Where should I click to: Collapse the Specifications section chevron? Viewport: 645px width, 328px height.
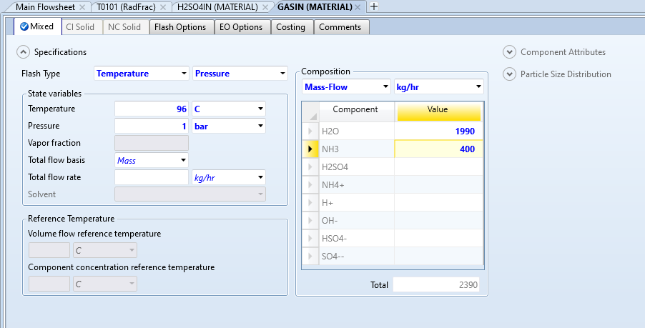24,51
